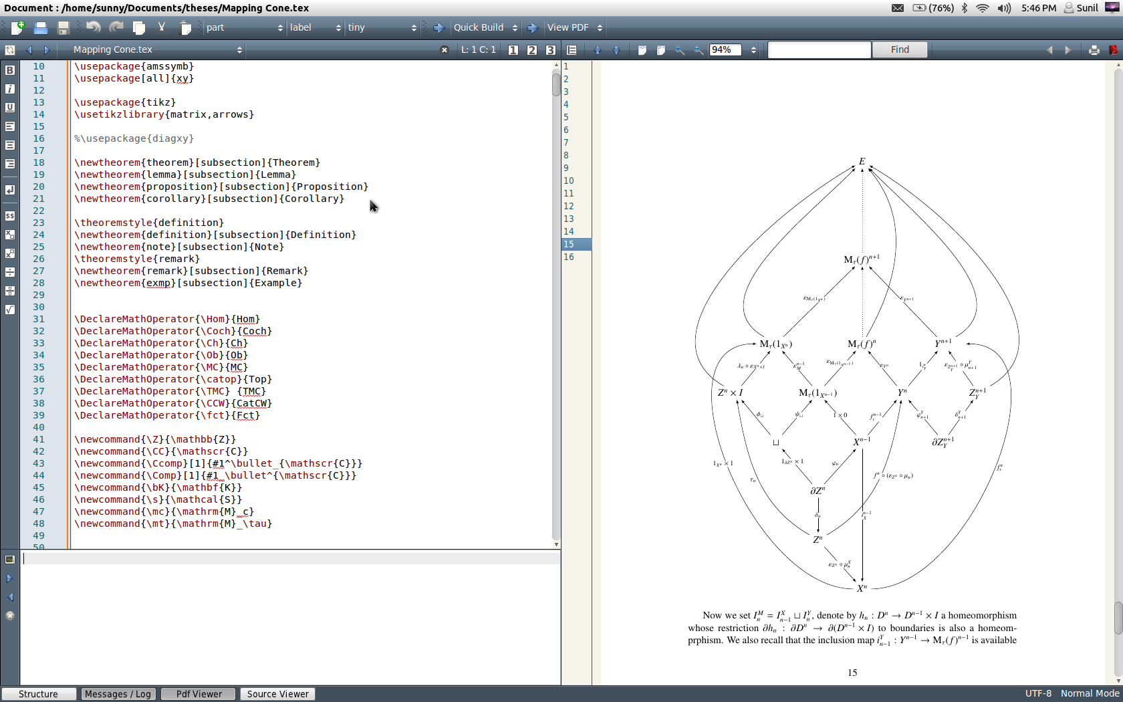1123x702 pixels.
Task: Zoom in on the PDF preview
Action: [680, 50]
